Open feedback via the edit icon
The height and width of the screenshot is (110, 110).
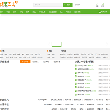pyautogui.click(x=103, y=4)
